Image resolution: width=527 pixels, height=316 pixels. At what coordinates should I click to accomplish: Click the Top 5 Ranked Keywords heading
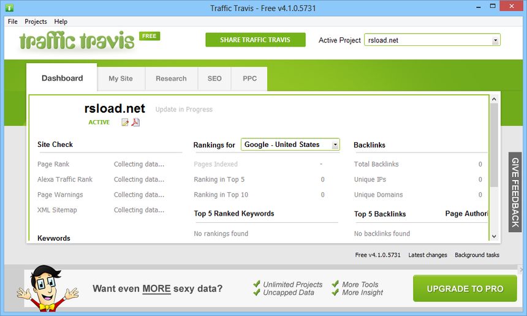[234, 214]
